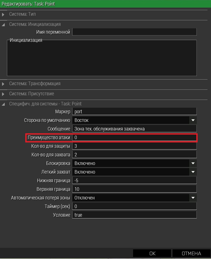Open the Автоматическая потеря зоны dropdown
The height and width of the screenshot is (259, 211).
pos(193,198)
